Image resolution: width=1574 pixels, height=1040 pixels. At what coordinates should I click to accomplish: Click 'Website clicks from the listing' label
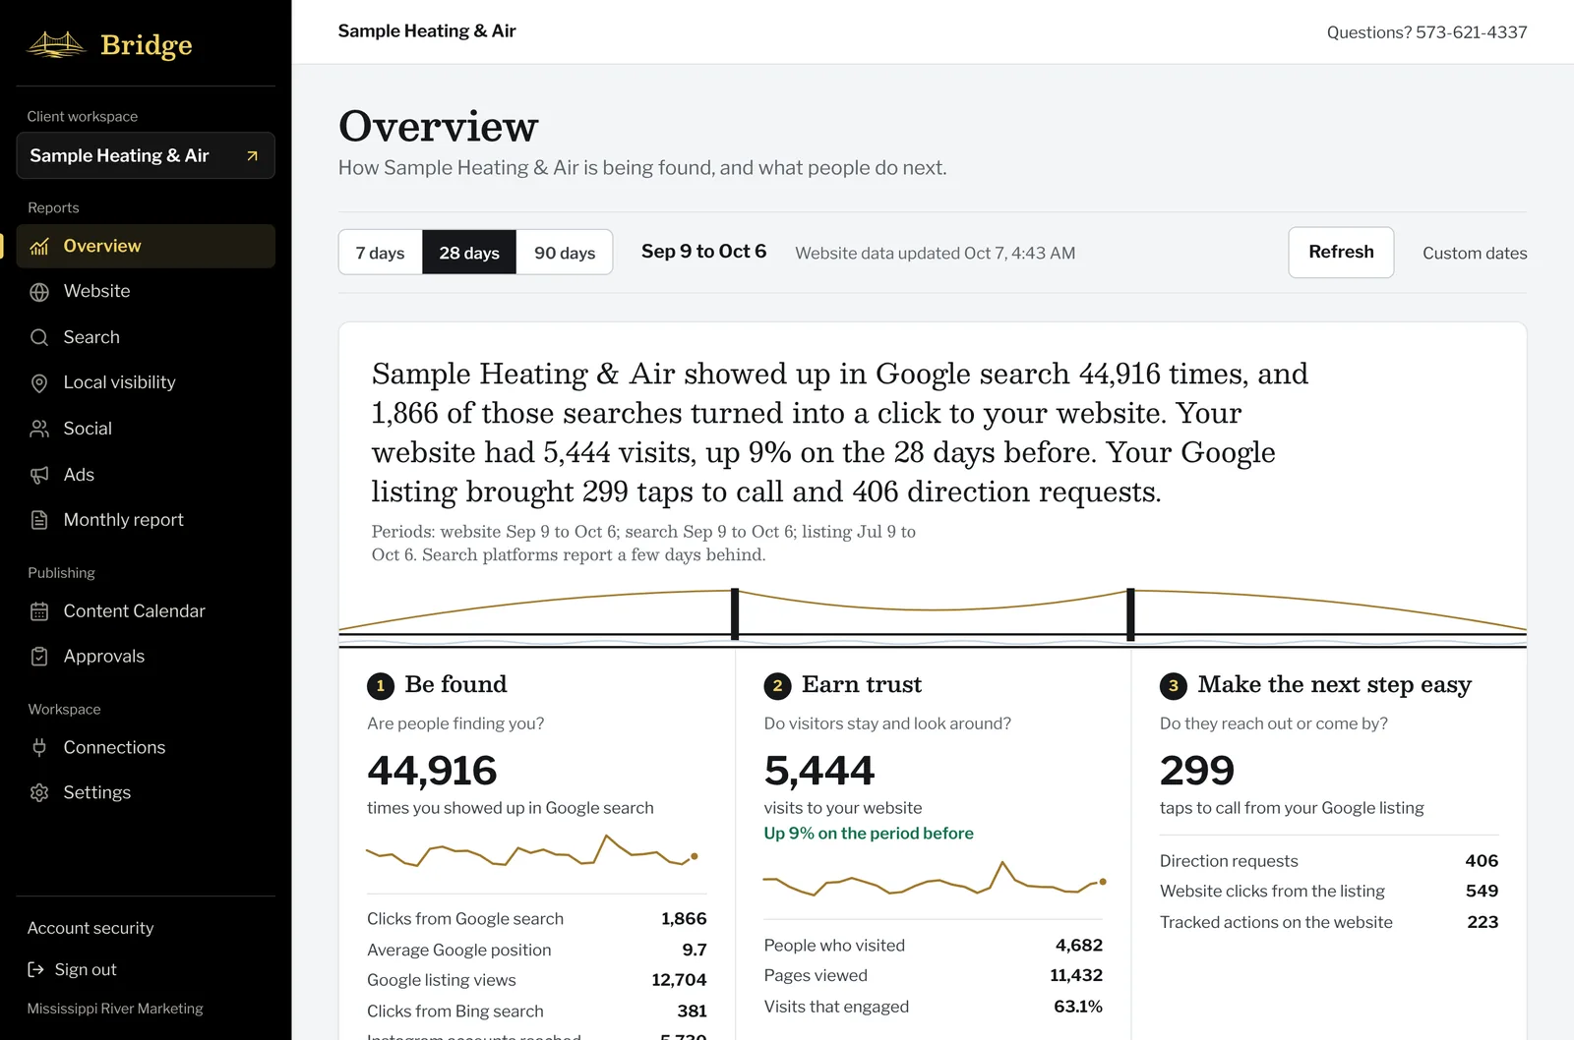coord(1272,892)
